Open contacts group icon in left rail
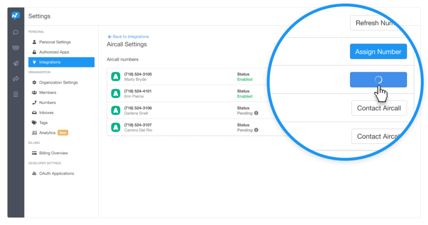Screen dimensions: 428x225 tap(15, 48)
